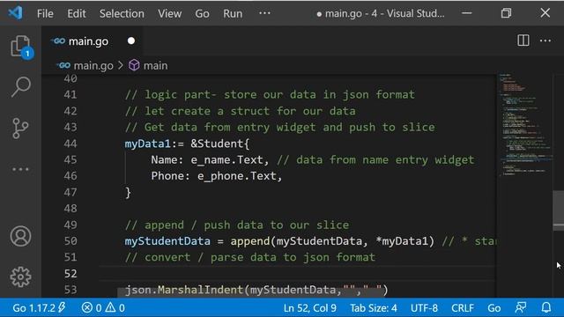Click line number 53 in gutter
The width and height of the screenshot is (564, 317).
click(70, 290)
